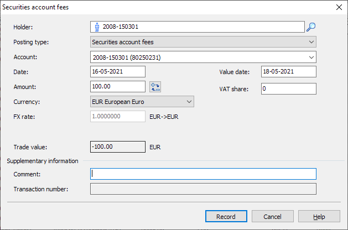
Task: Click the Amount input box
Action: pyautogui.click(x=117, y=86)
